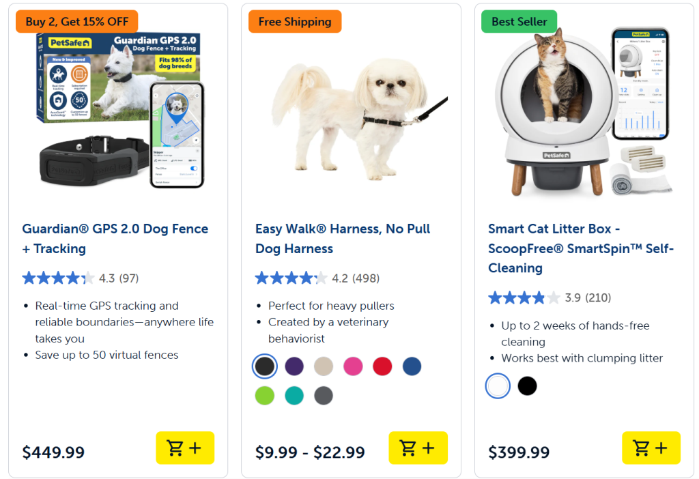Choose black litter box color
The width and height of the screenshot is (699, 479).
527,386
